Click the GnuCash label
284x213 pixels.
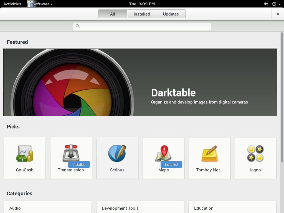(25, 170)
